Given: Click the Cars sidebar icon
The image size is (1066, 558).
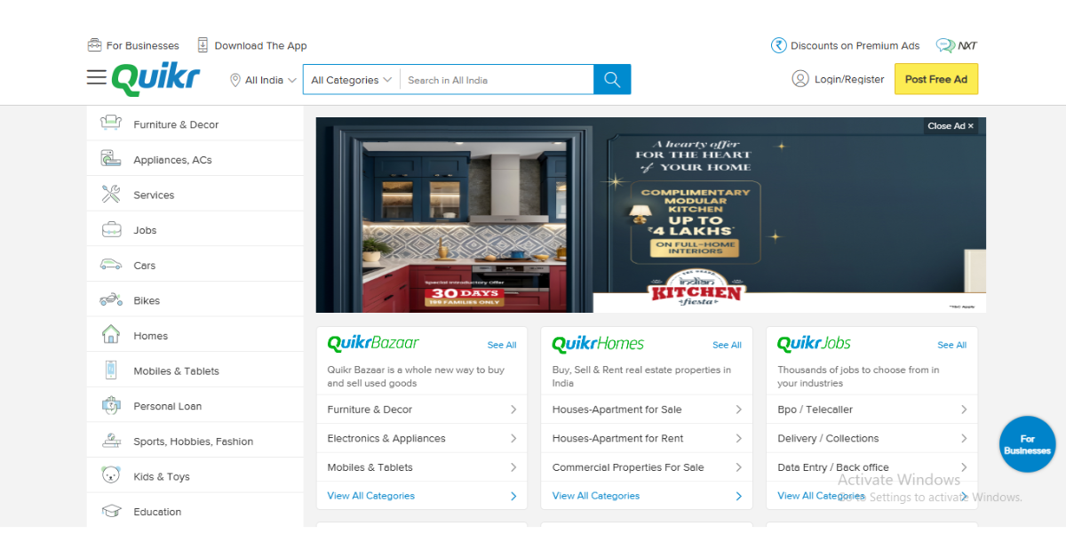Looking at the screenshot, I should tap(111, 265).
